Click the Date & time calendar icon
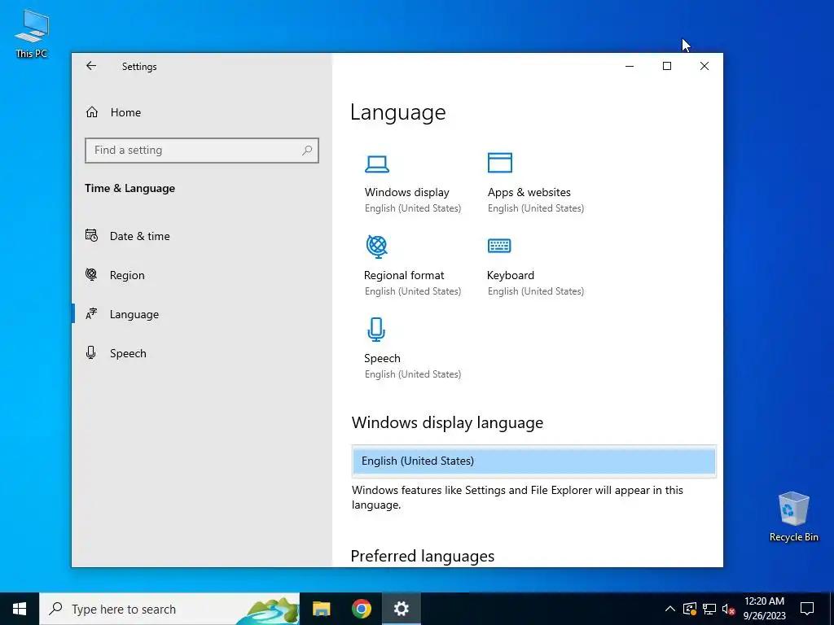Viewport: 834px width, 625px height. tap(91, 235)
